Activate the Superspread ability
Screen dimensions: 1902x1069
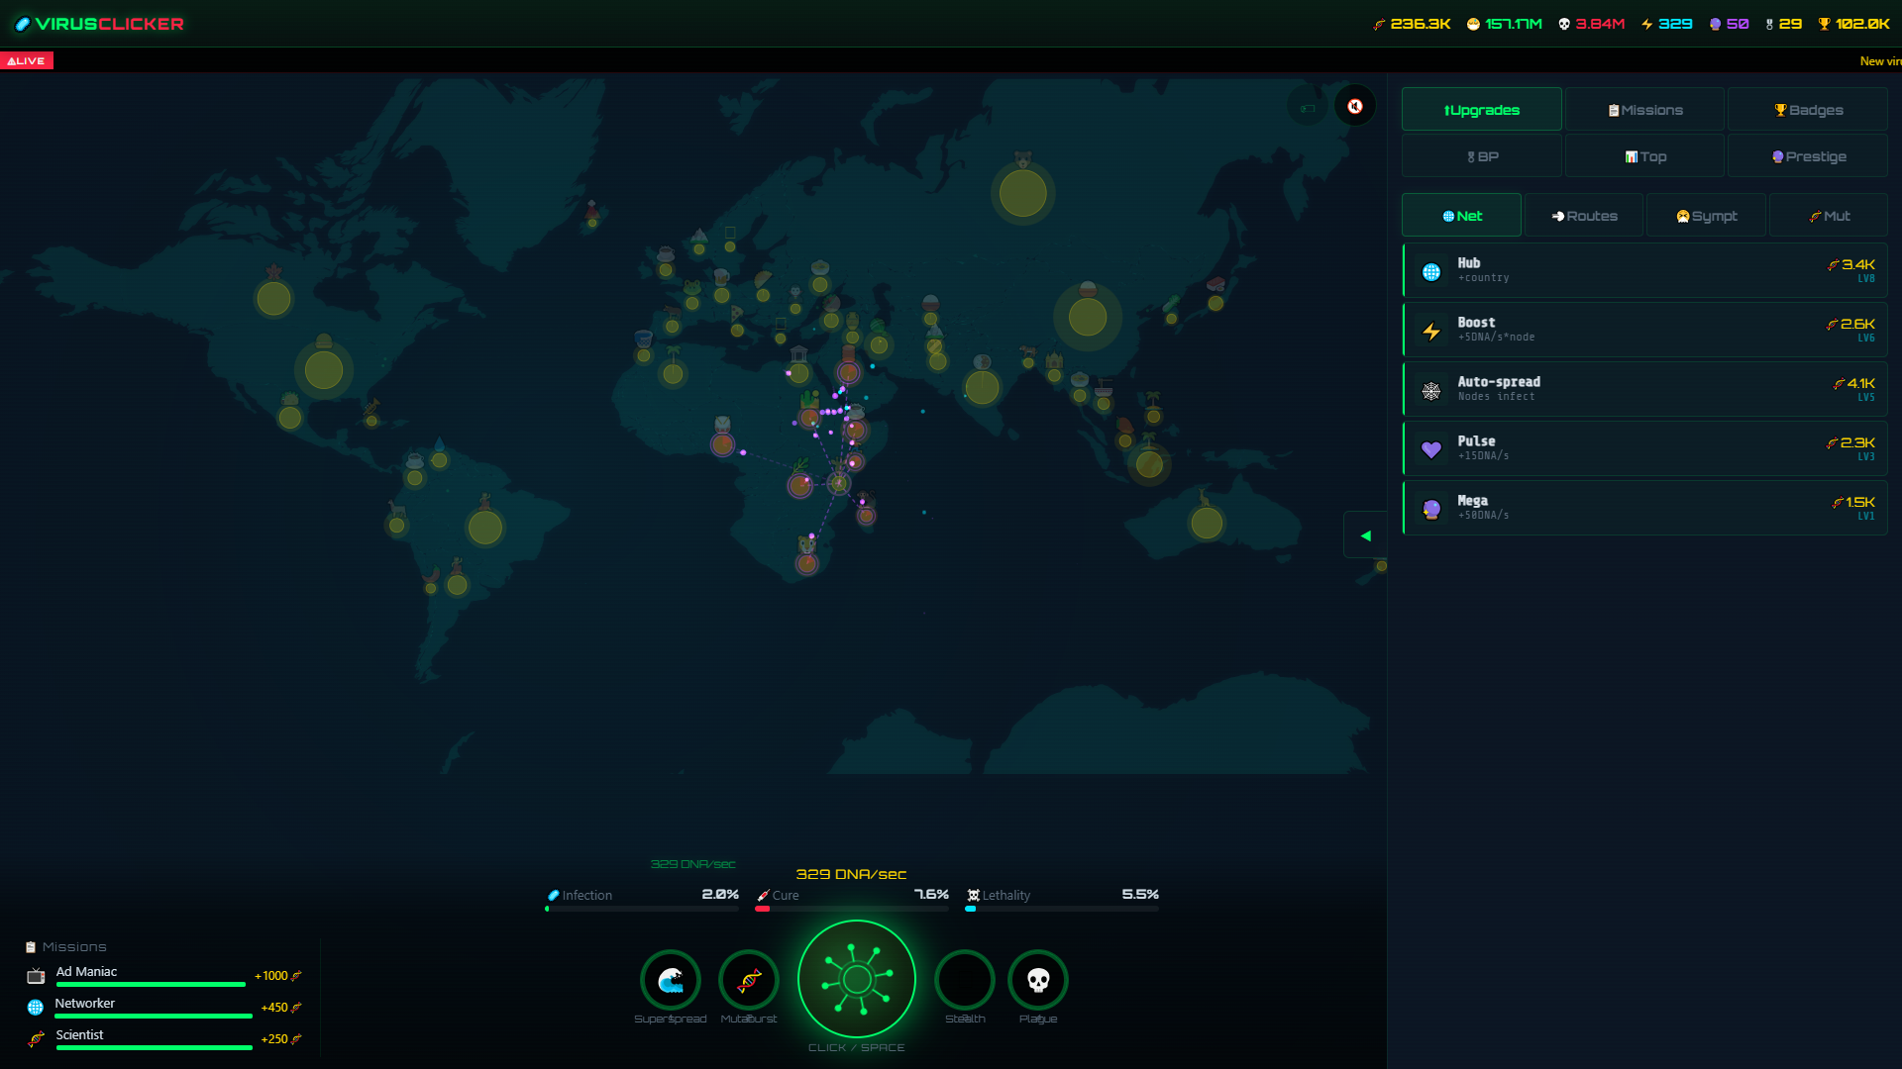tap(671, 980)
